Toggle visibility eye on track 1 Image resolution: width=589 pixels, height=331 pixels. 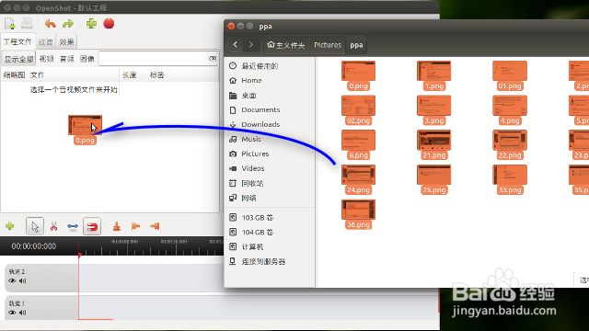coord(12,313)
